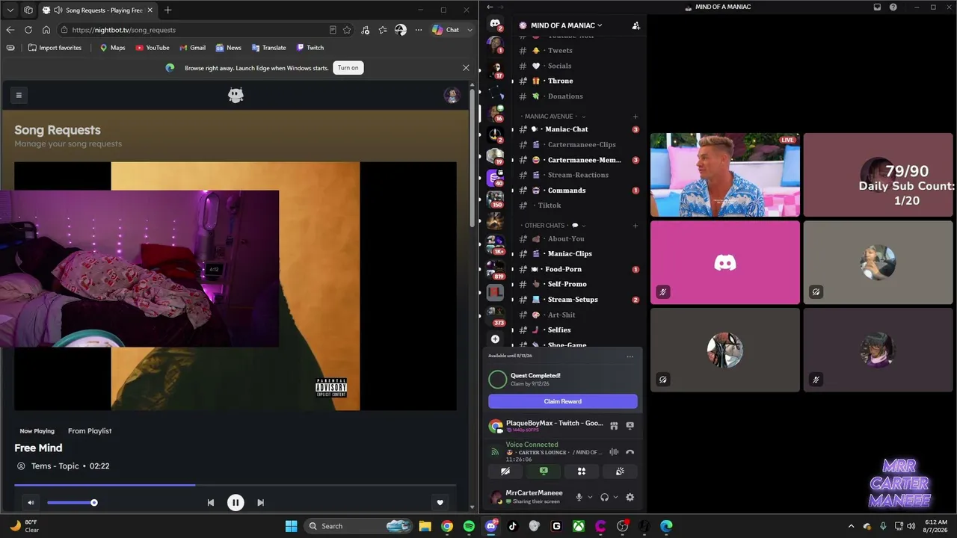957x538 pixels.
Task: Open the Gmail bookmark
Action: click(x=192, y=48)
